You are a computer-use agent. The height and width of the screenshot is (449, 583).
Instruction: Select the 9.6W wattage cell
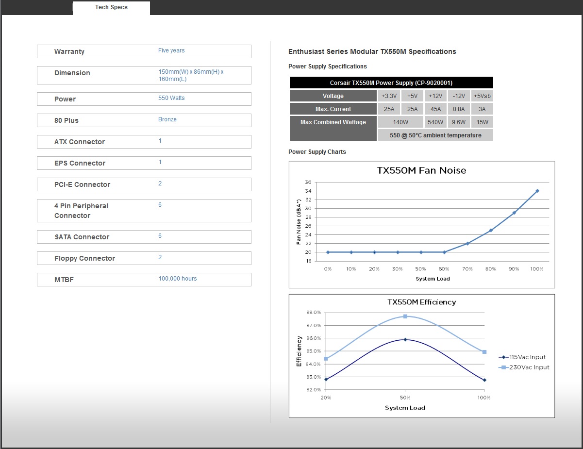pyautogui.click(x=459, y=122)
